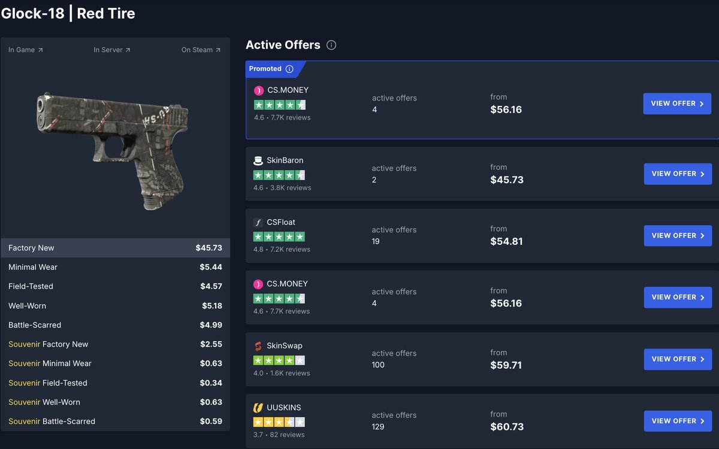This screenshot has height=449, width=719.
Task: View SkinBaron offer at $45.73
Action: tap(678, 174)
